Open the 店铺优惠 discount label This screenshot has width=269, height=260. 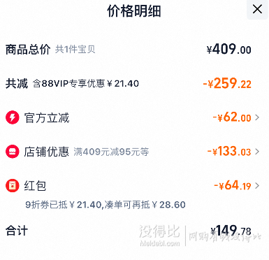click(x=47, y=152)
